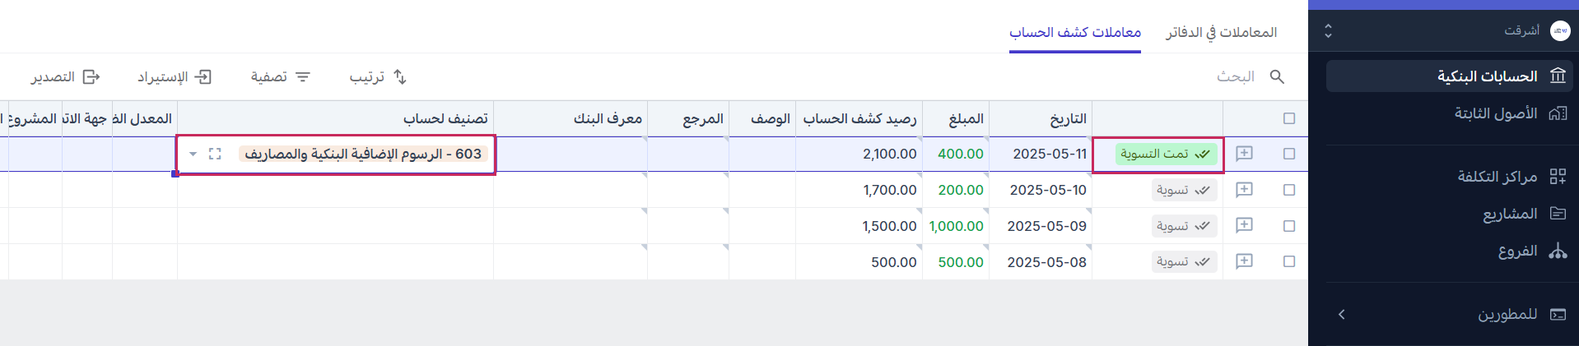Click the export icon
The height and width of the screenshot is (346, 1579).
91,76
